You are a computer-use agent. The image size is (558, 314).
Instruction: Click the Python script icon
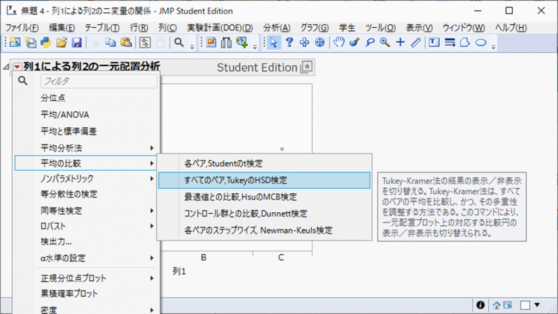coord(46,42)
